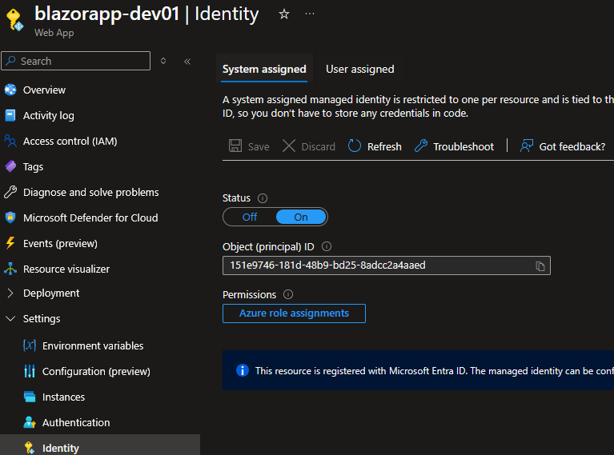
Task: Collapse the Settings section
Action: pos(10,318)
